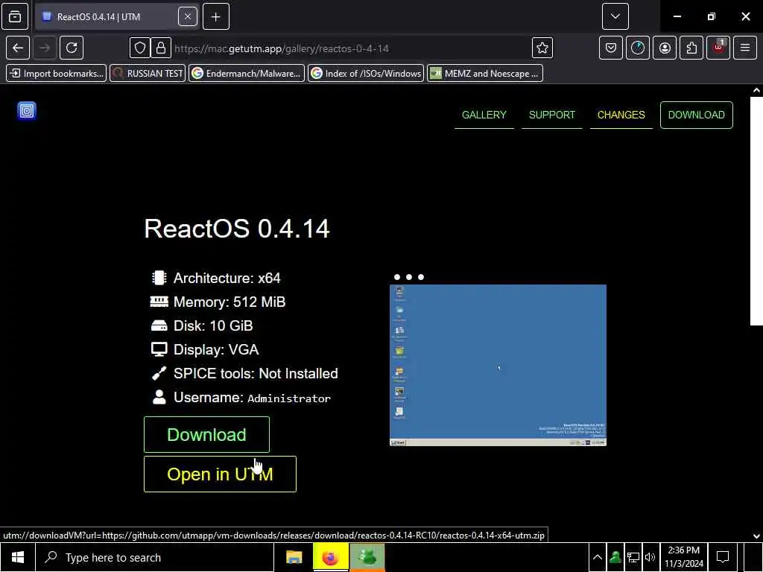
Task: Expand the list all tabs dropdown
Action: 615,16
